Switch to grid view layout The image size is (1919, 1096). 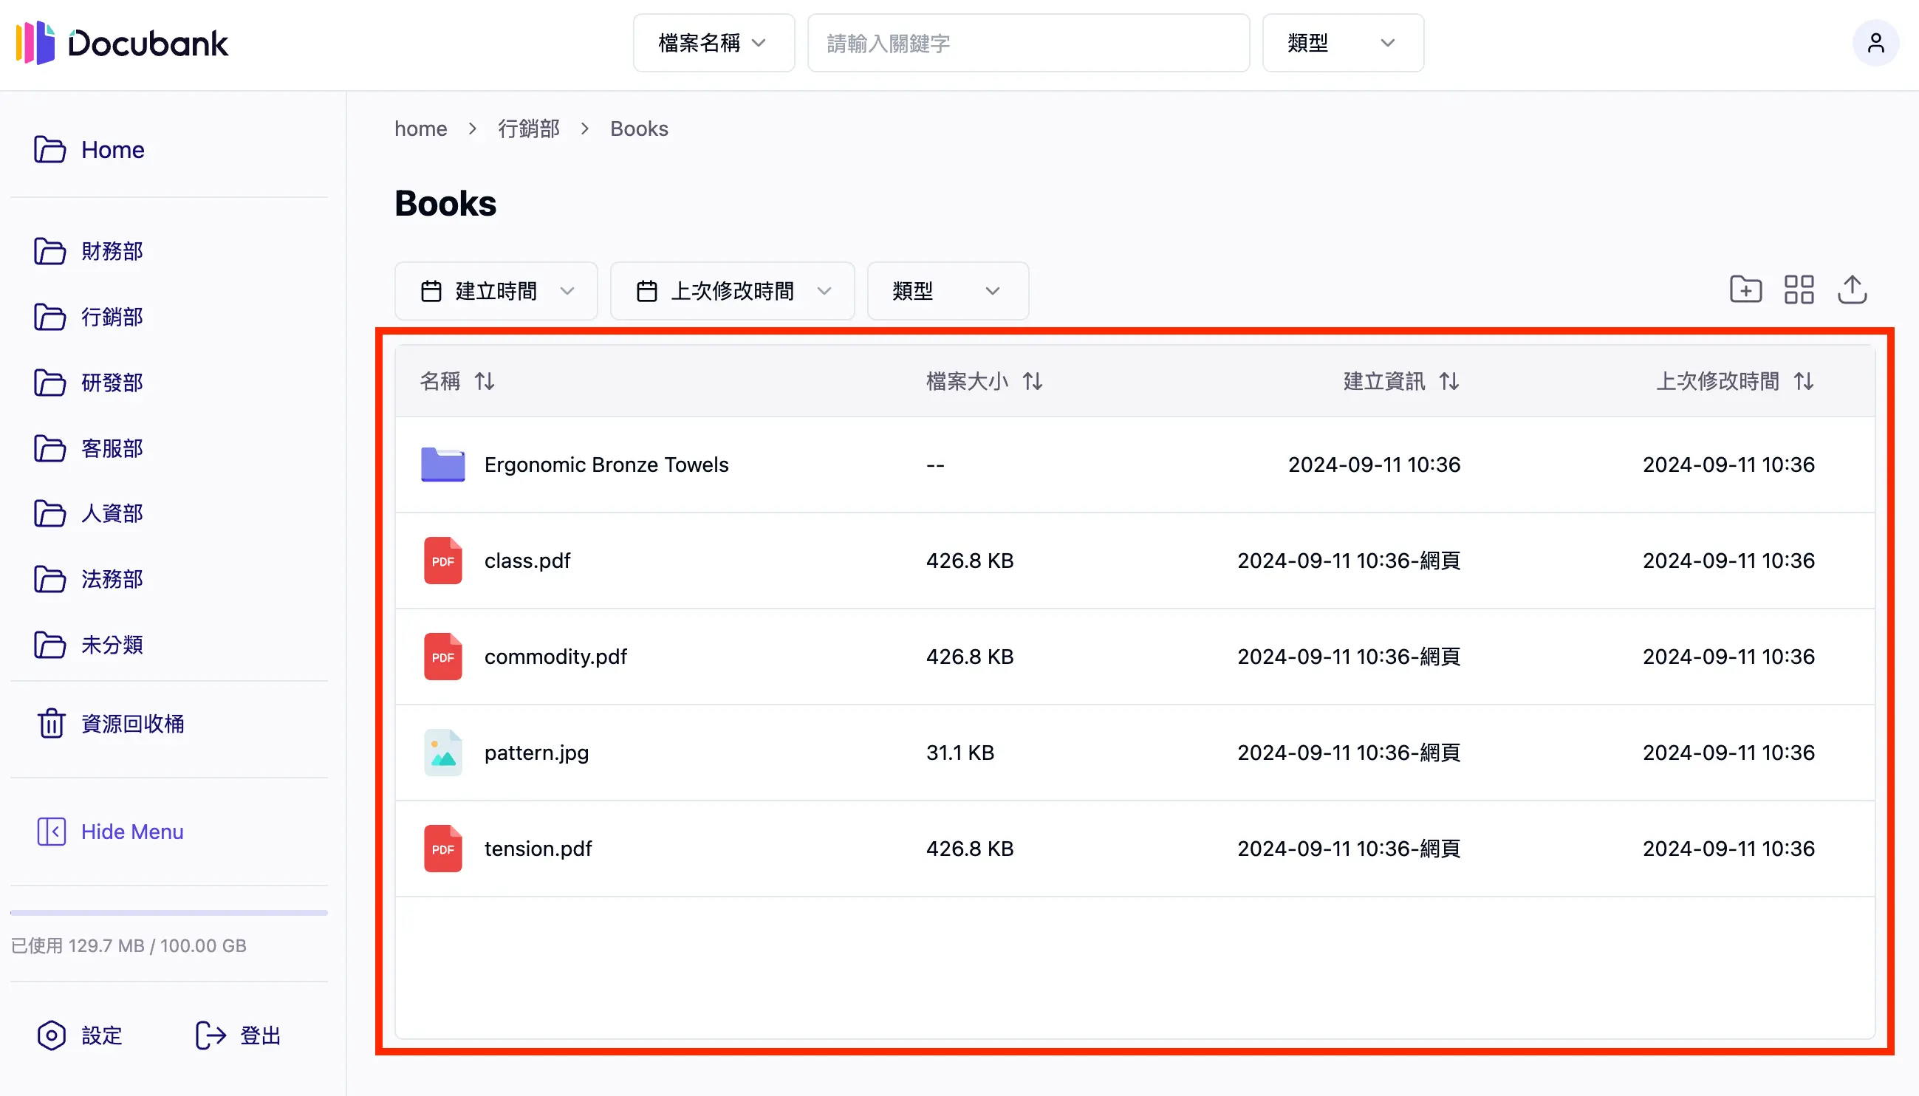(x=1799, y=289)
